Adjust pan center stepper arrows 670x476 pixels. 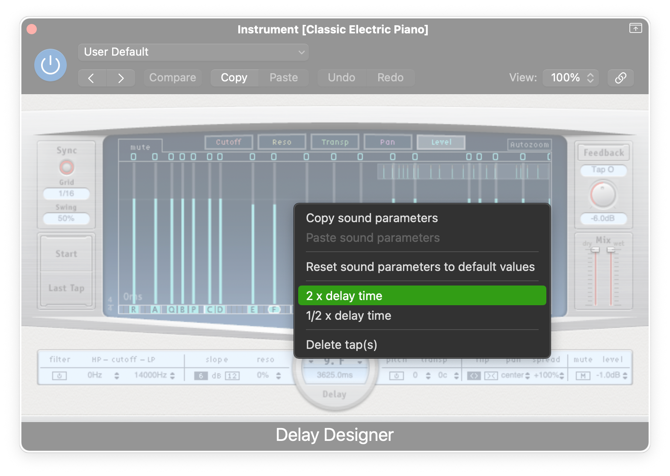527,376
